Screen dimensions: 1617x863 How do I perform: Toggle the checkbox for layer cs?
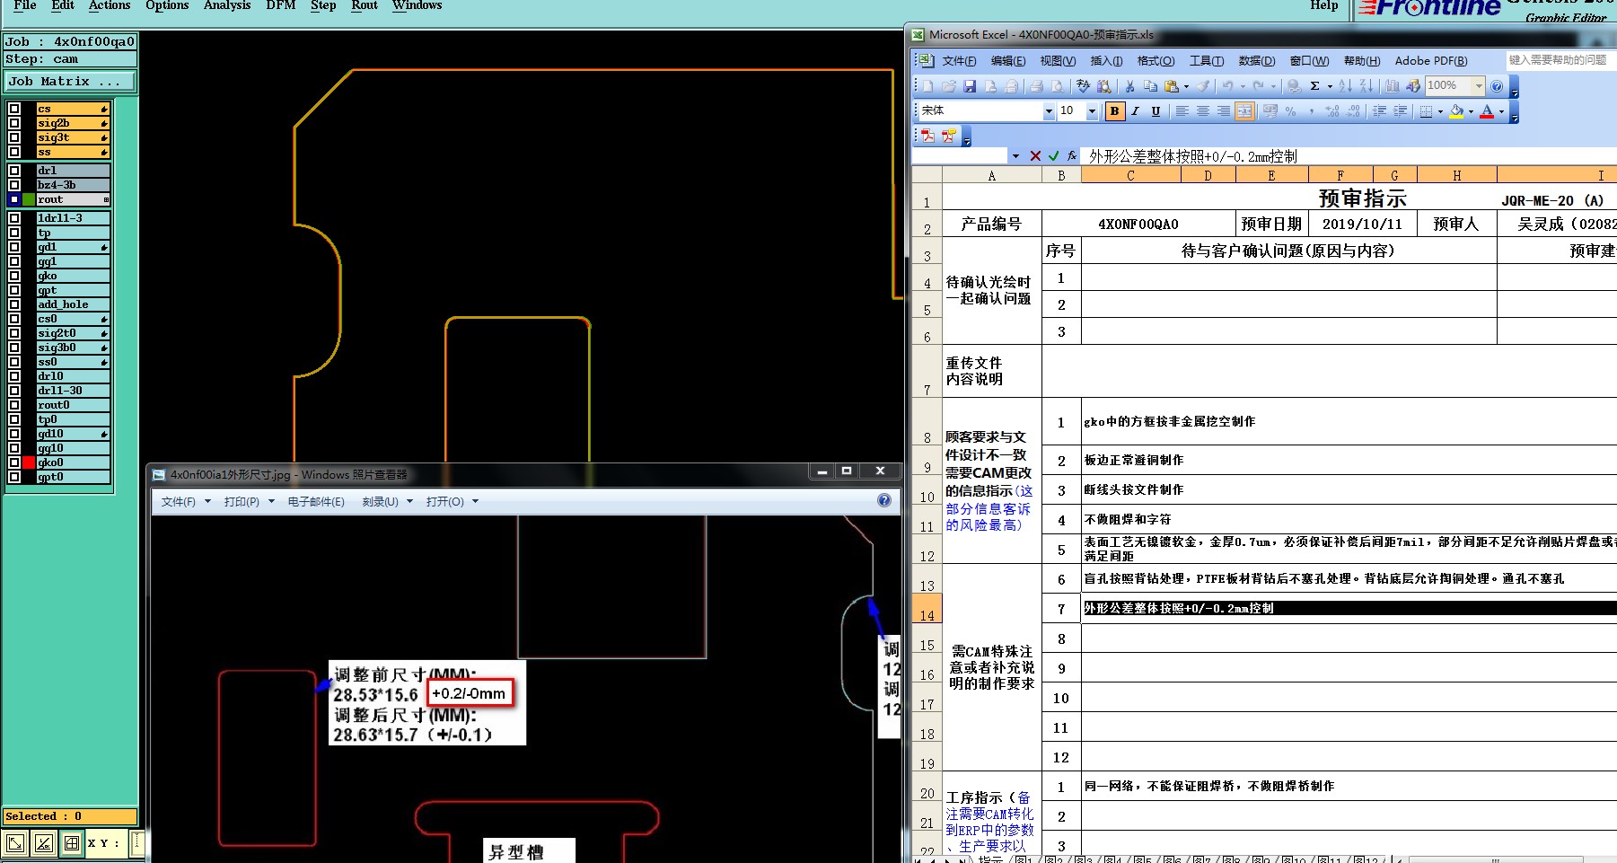pyautogui.click(x=14, y=109)
